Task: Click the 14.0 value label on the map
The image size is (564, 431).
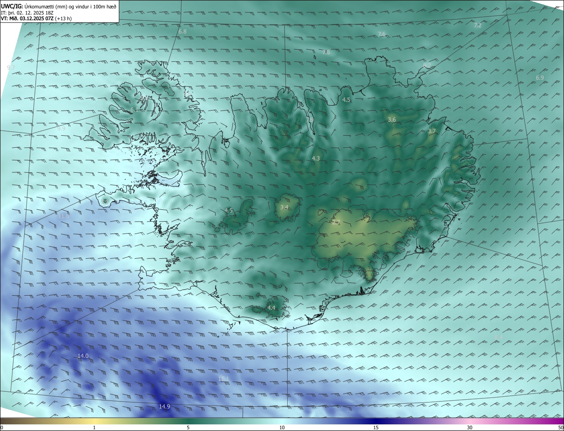Action: point(83,356)
